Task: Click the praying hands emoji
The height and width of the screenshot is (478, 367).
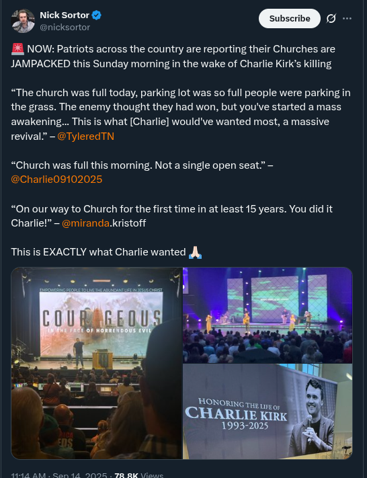Action: click(196, 252)
